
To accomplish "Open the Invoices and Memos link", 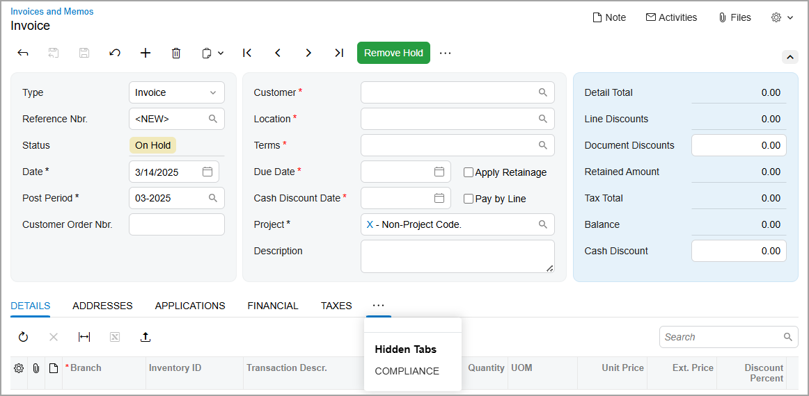I will pyautogui.click(x=52, y=11).
